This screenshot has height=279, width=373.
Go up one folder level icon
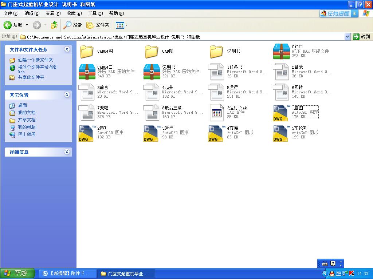click(x=54, y=25)
